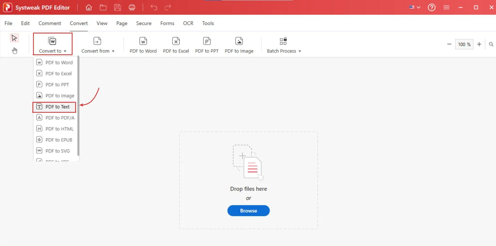The height and width of the screenshot is (246, 496).
Task: Open a file using the folder icon
Action: tap(103, 8)
